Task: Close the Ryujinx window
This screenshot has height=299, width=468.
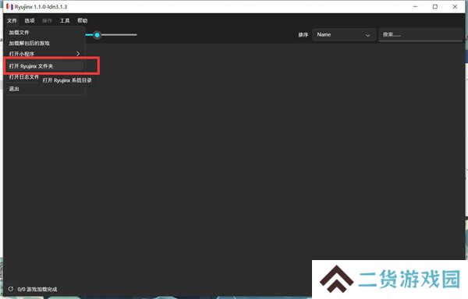Action: pyautogui.click(x=455, y=6)
